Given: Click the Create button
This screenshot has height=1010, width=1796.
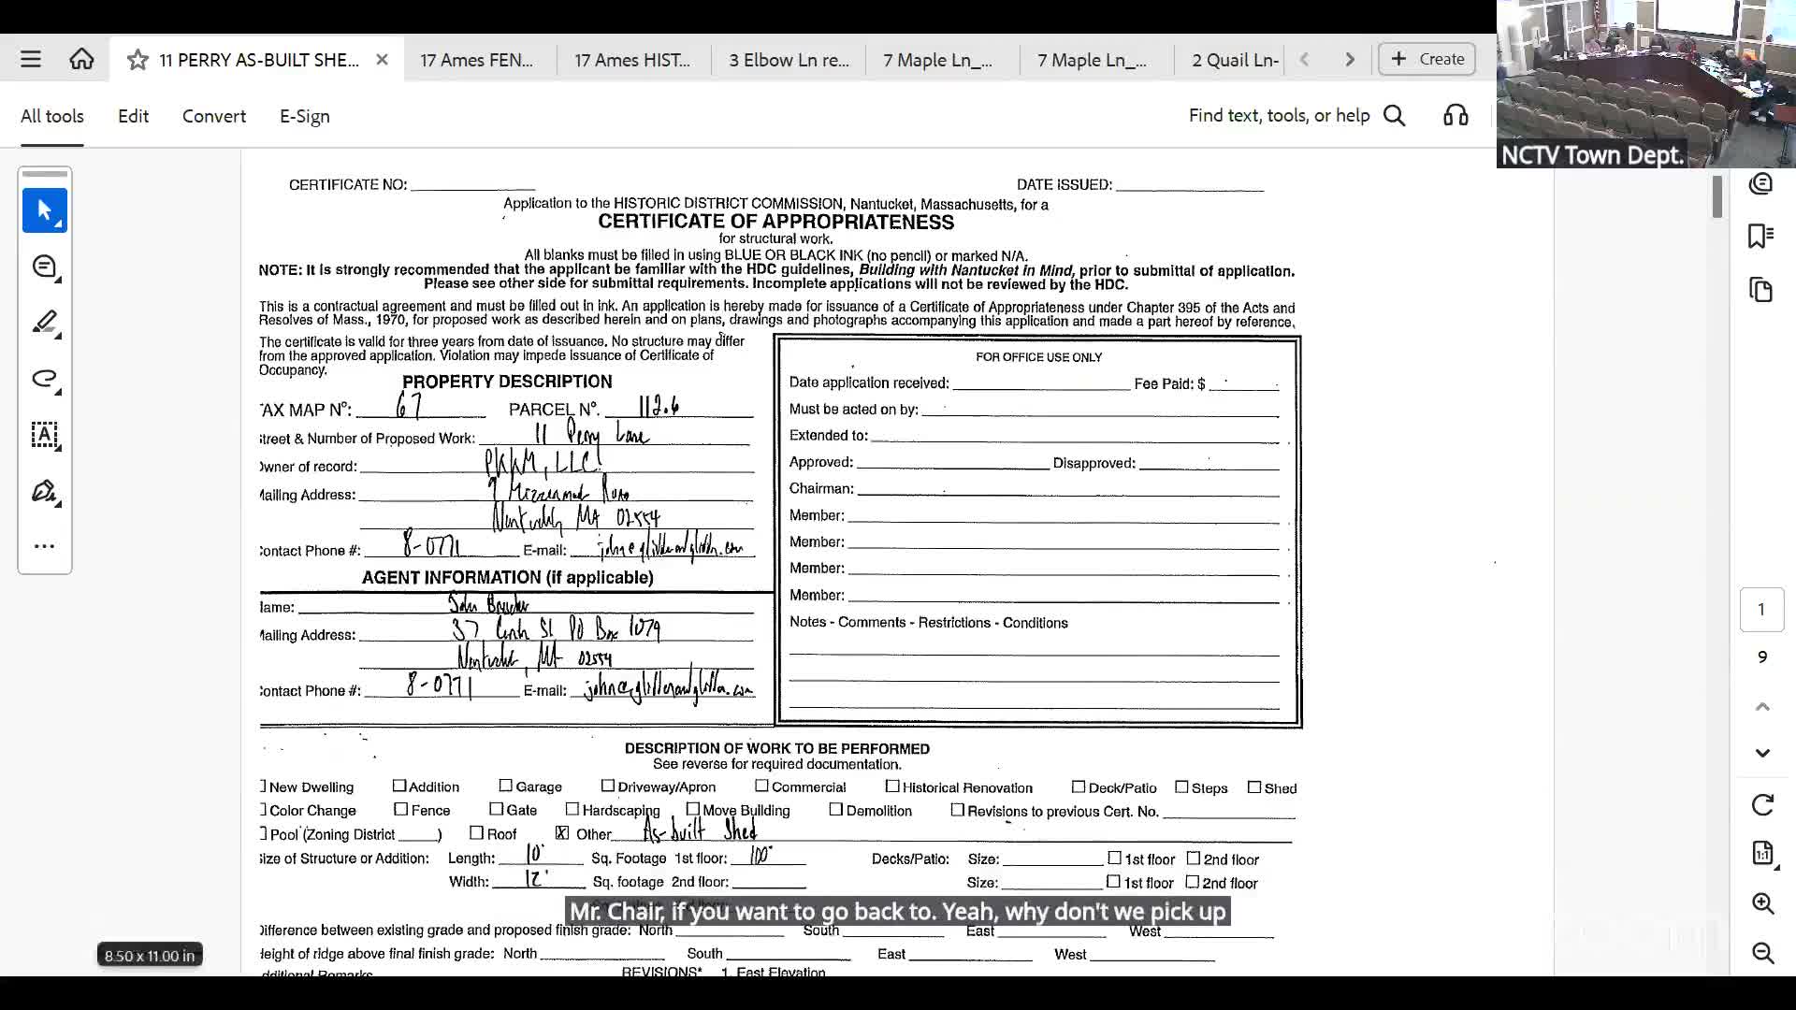Looking at the screenshot, I should (x=1427, y=59).
